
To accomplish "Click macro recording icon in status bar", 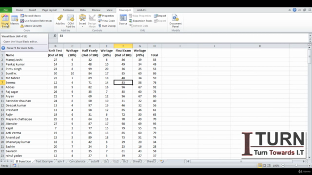I will pos(14,165).
